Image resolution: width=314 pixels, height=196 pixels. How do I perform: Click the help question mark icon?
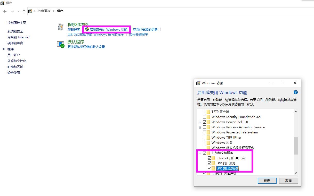click(296, 92)
